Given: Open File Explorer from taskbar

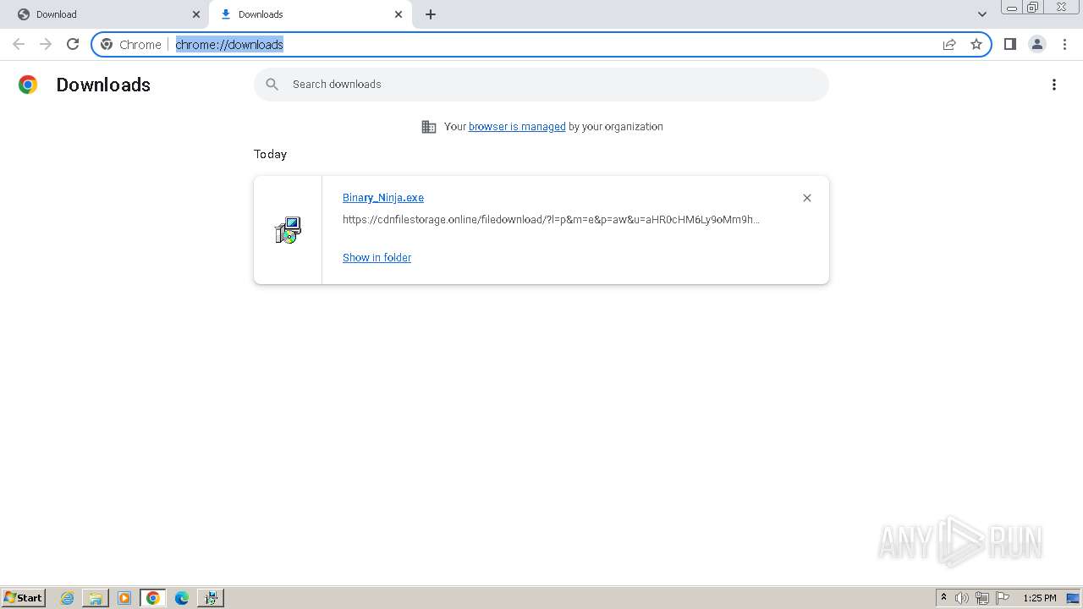Looking at the screenshot, I should tap(96, 598).
